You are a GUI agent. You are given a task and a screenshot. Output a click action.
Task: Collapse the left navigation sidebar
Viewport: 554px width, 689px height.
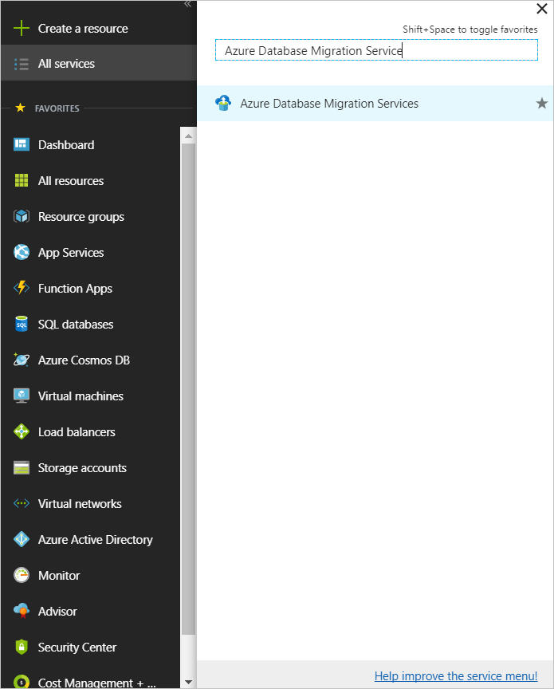click(x=187, y=5)
